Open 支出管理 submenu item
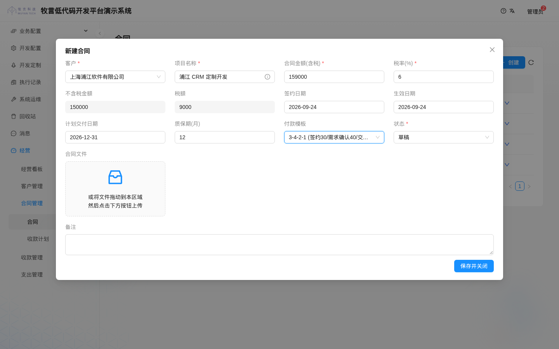The height and width of the screenshot is (349, 559). pos(32,275)
